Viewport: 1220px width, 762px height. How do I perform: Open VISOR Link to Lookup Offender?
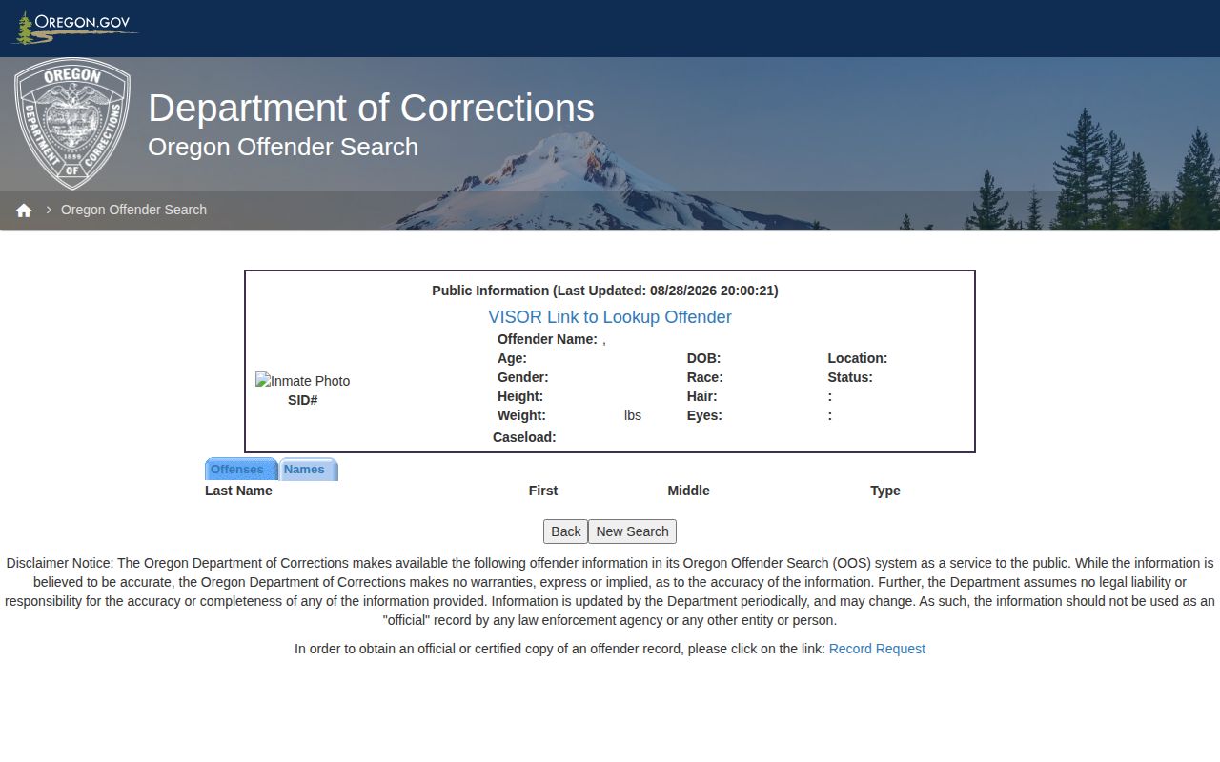click(x=610, y=317)
